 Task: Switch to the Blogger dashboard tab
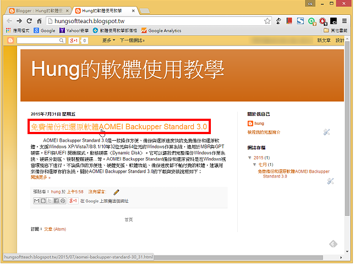(36, 11)
